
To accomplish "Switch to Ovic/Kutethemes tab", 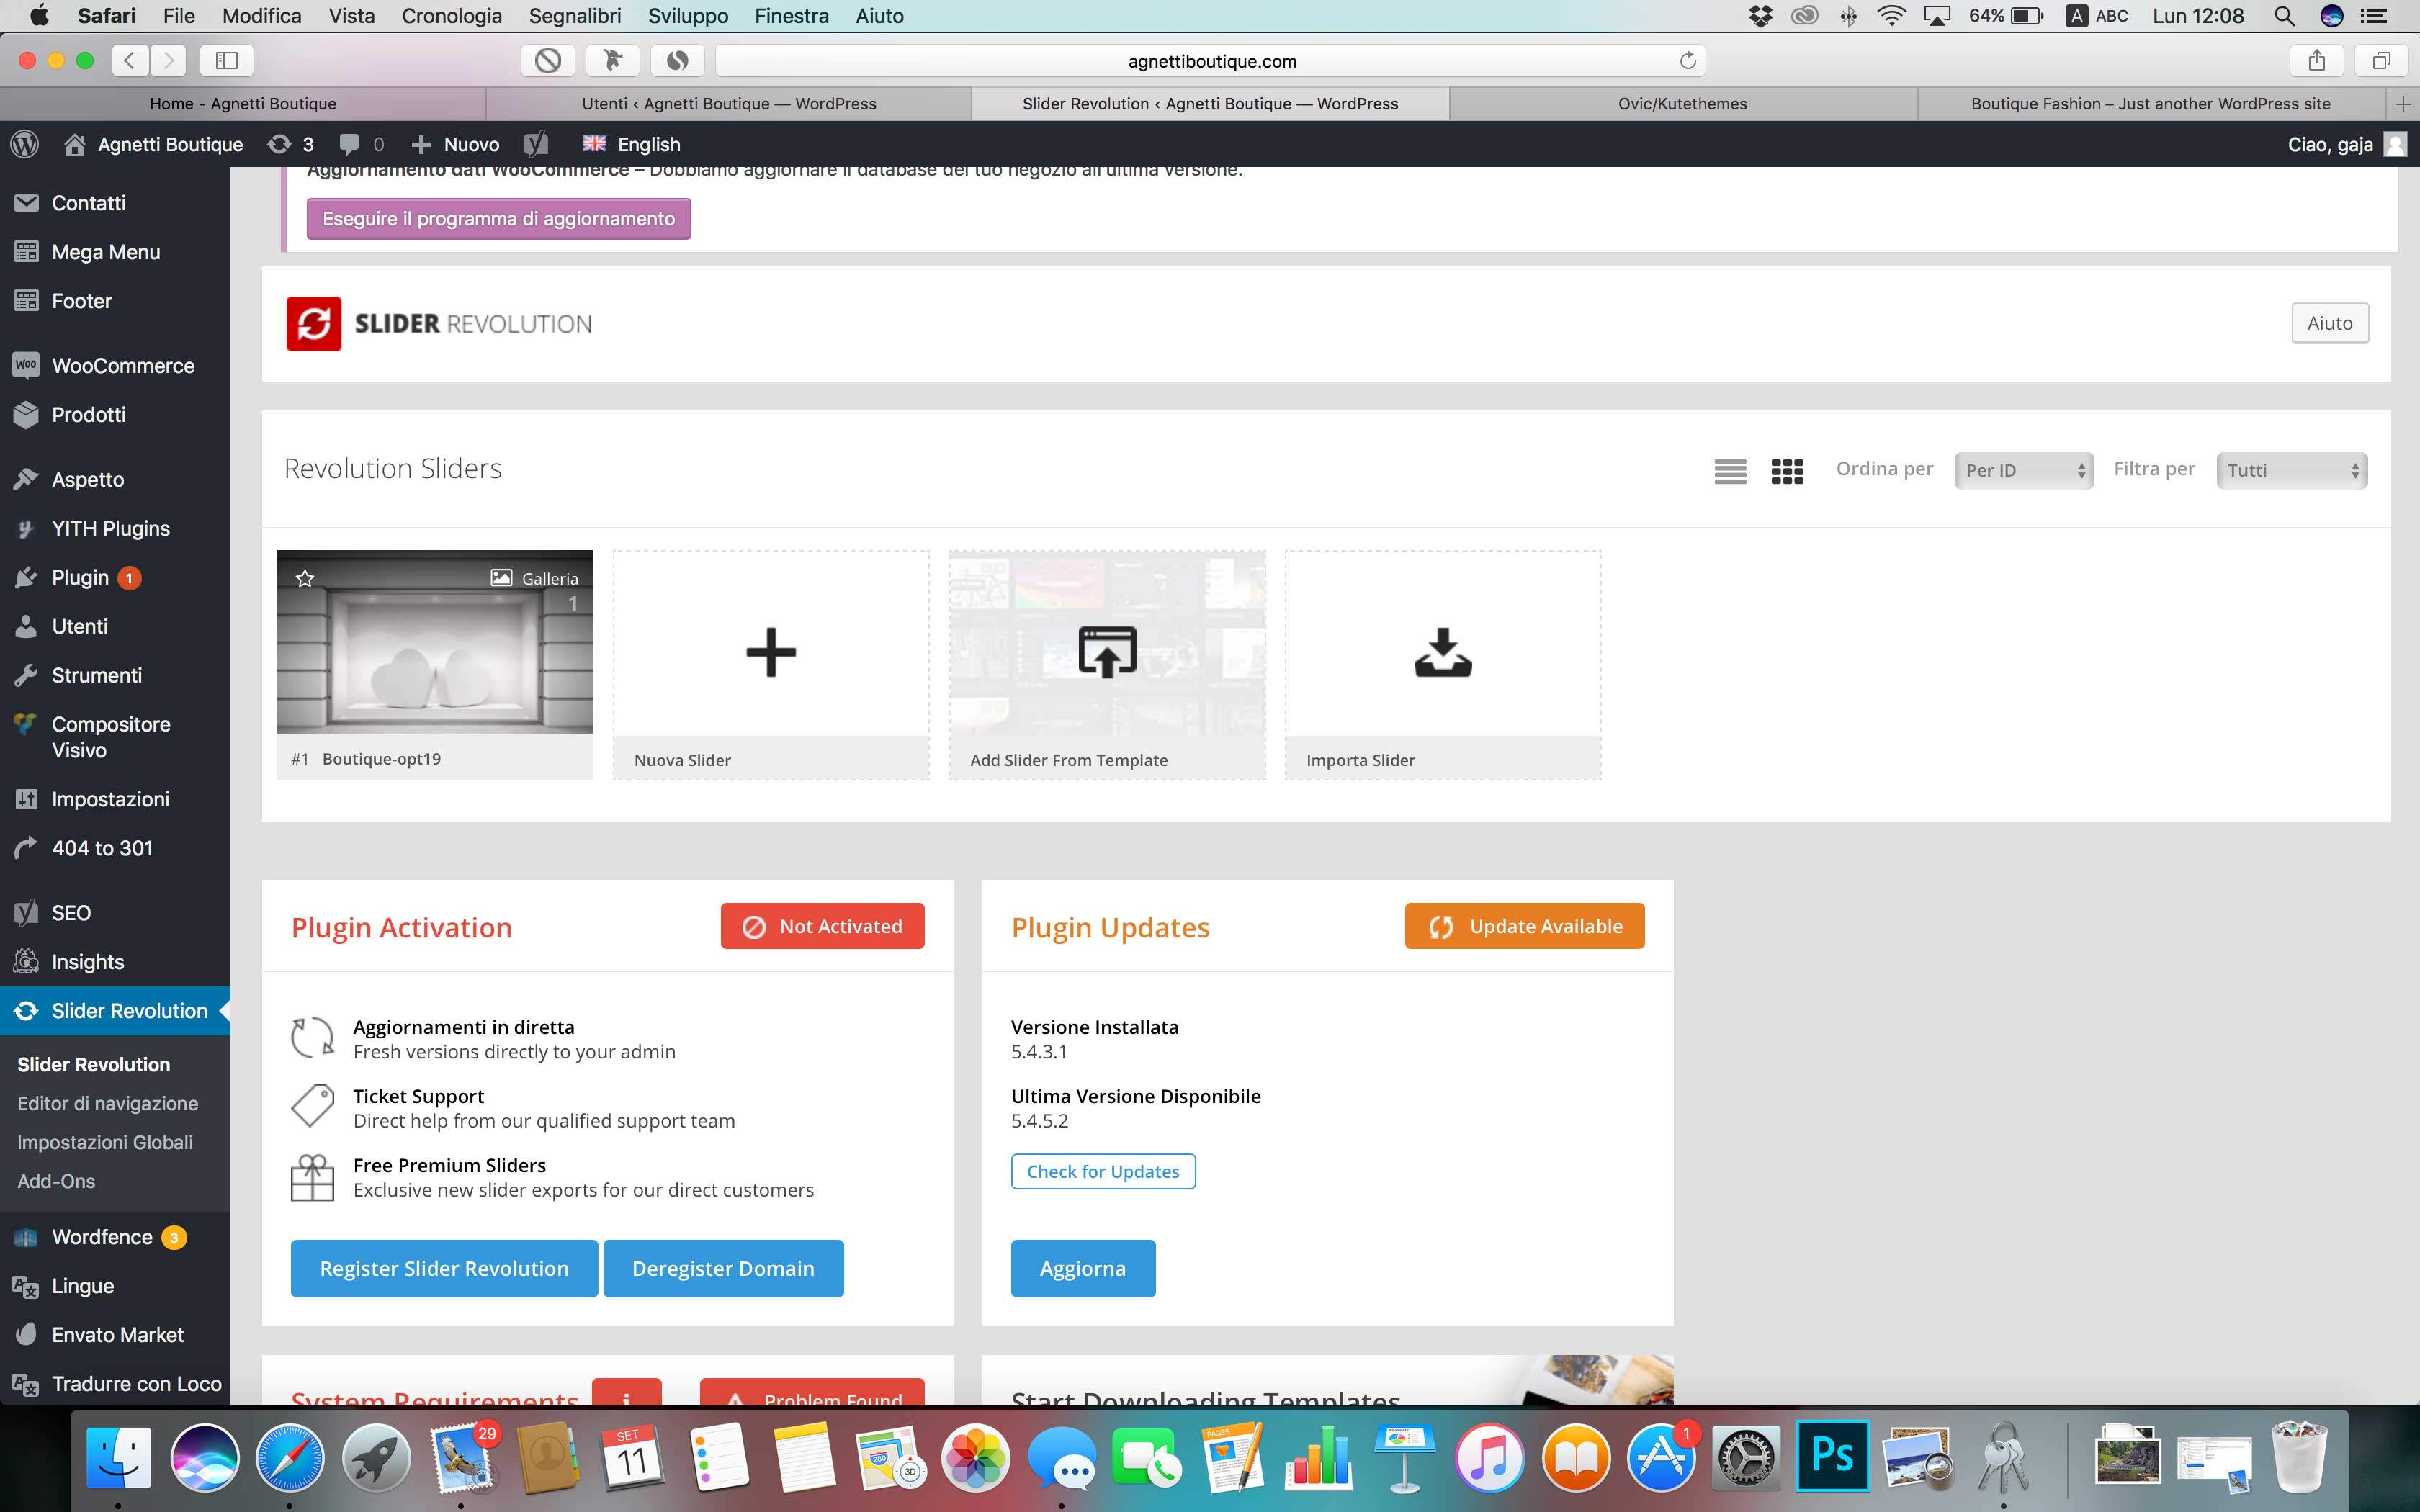I will (x=1683, y=104).
